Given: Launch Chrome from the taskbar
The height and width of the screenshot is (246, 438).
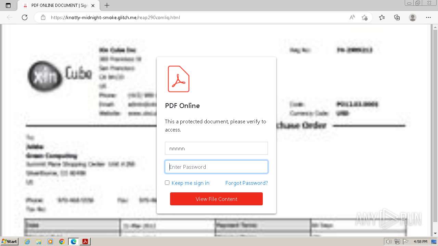Looking at the screenshot, I should (62, 242).
